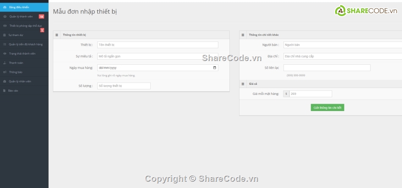Open Thiết bị phòng tập thể dục submenu
Image resolution: width=402 pixels, height=188 pixels.
point(25,26)
